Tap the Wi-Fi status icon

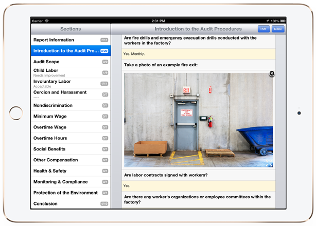tap(47, 21)
